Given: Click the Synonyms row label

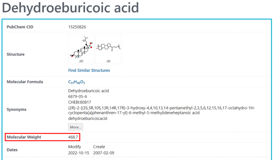Looking at the screenshot, I should coord(16,109).
